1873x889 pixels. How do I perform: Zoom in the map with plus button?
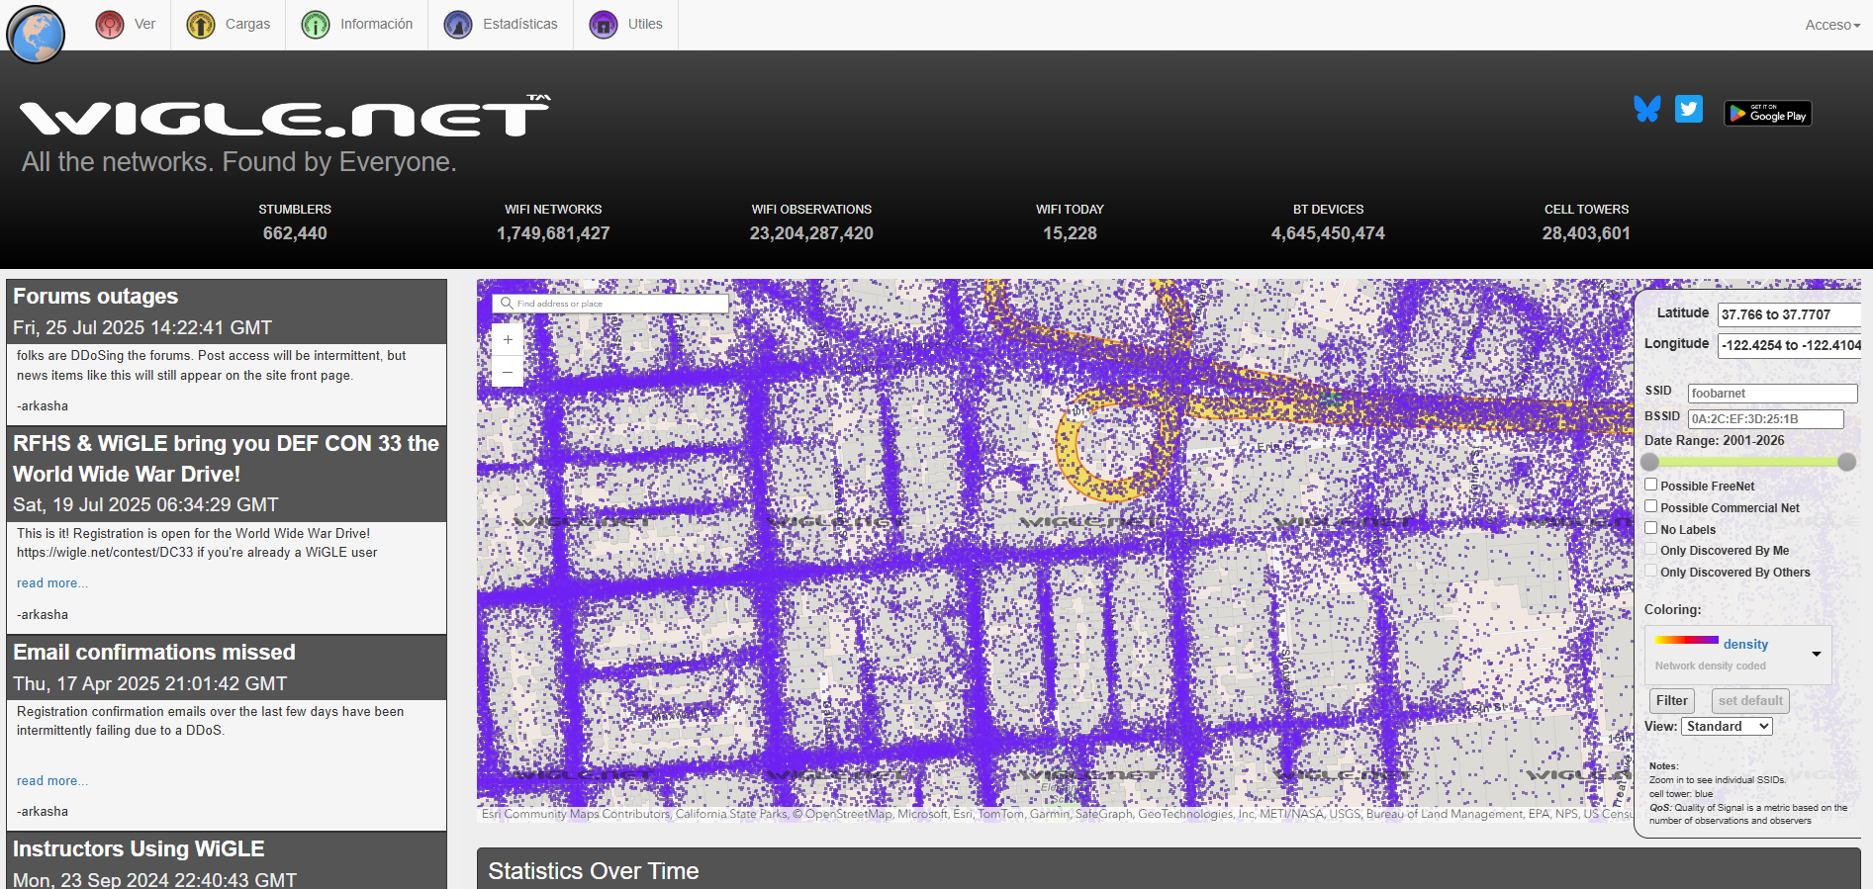click(x=508, y=340)
